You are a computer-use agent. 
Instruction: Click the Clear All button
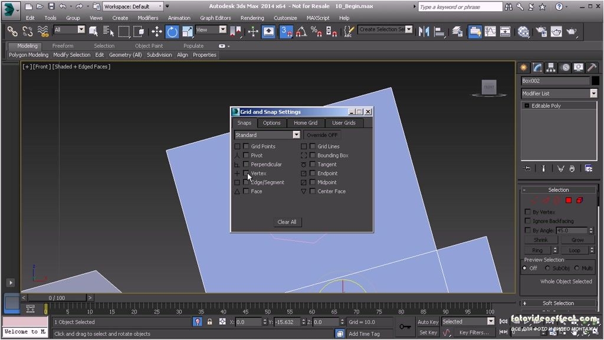pyautogui.click(x=287, y=222)
